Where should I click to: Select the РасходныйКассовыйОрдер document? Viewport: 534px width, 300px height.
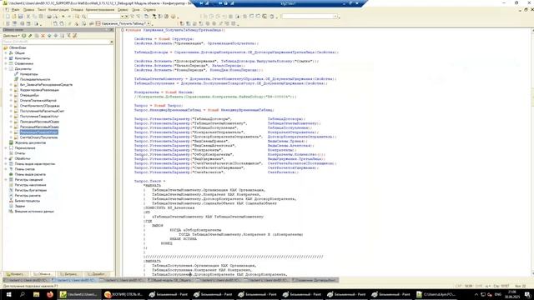pos(39,127)
